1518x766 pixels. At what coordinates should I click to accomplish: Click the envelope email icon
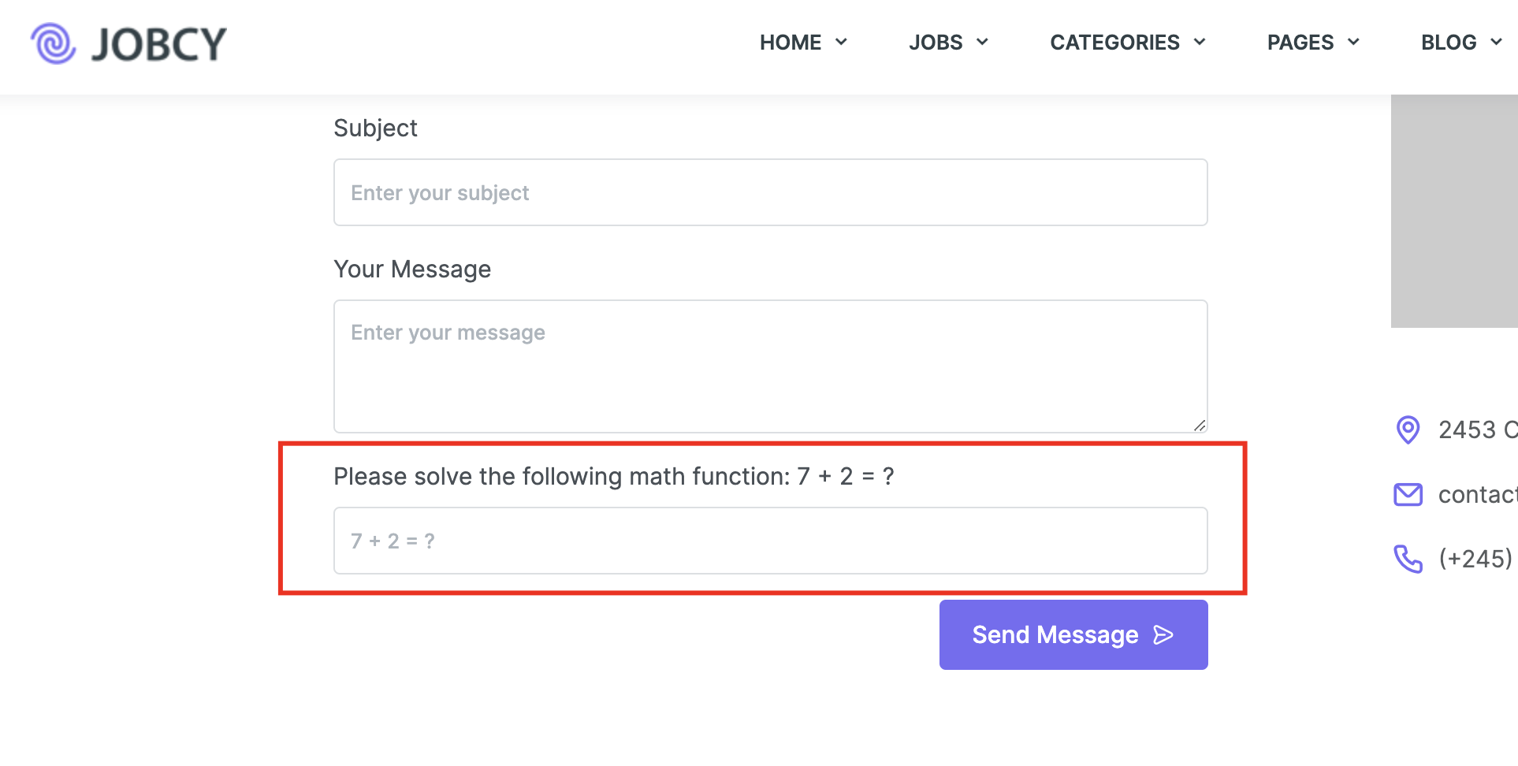pos(1408,495)
